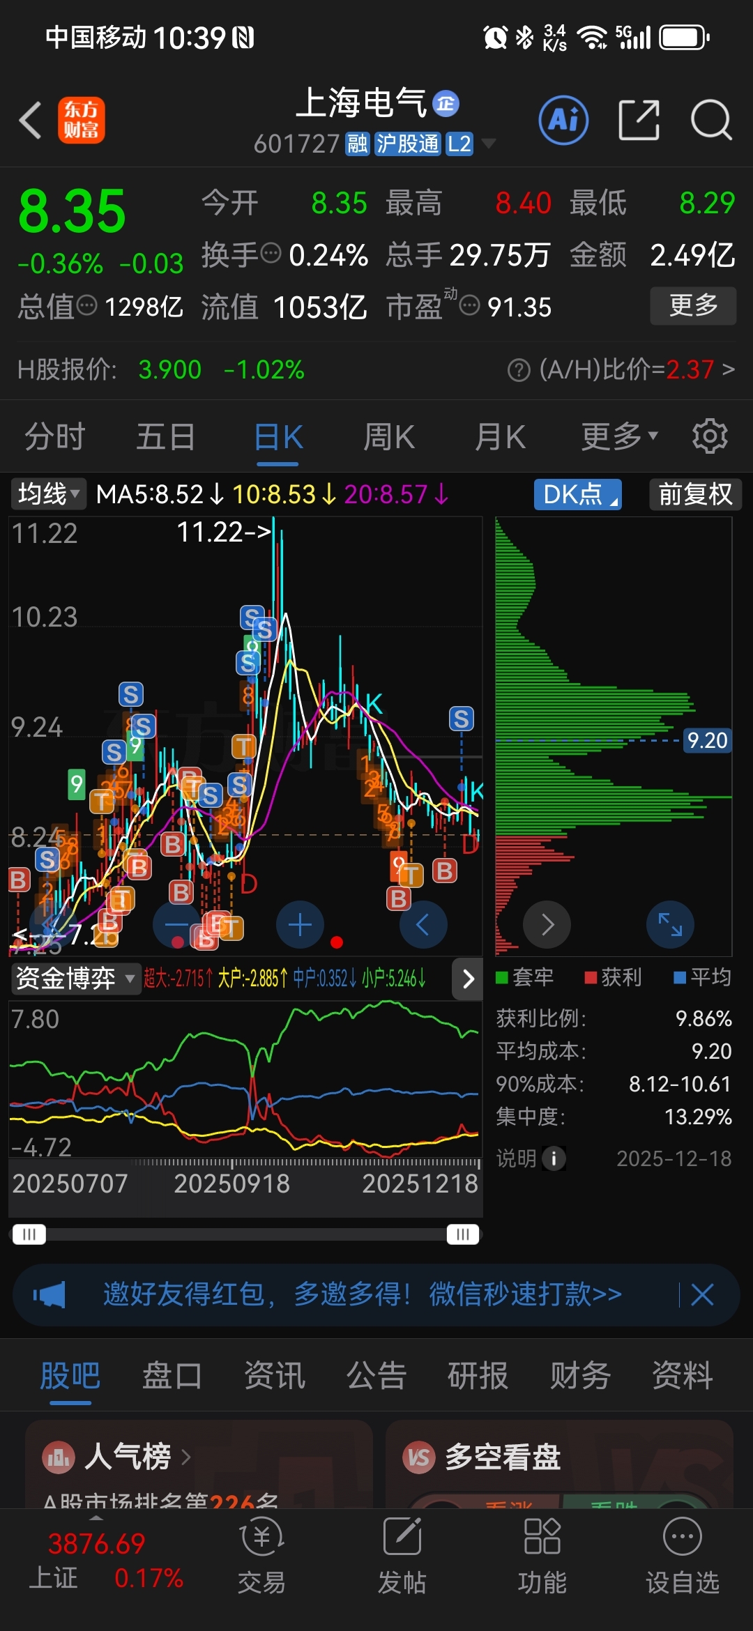Enlarge chip distribution panel to fullscreen
The height and width of the screenshot is (1631, 753).
tap(670, 925)
